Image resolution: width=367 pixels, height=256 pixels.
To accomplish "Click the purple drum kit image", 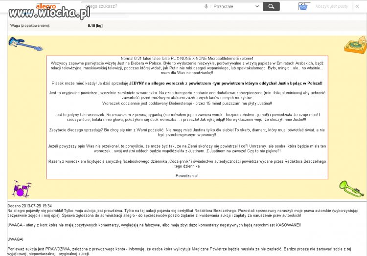I will [22, 189].
